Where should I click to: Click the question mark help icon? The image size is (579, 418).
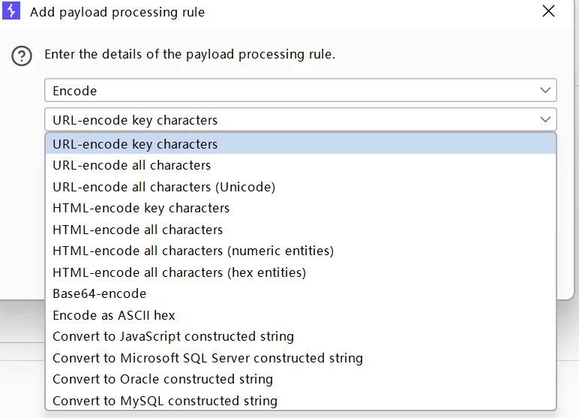22,56
